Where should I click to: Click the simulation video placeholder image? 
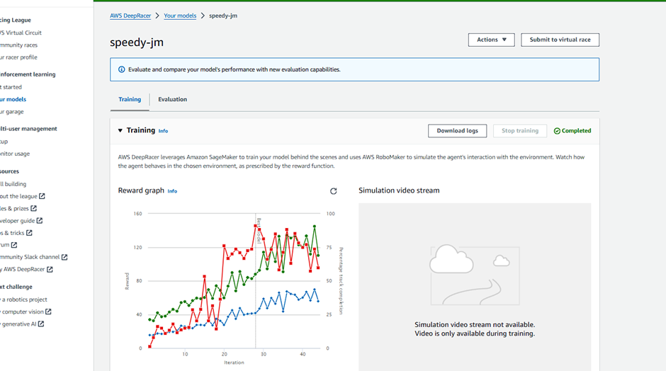tap(475, 275)
